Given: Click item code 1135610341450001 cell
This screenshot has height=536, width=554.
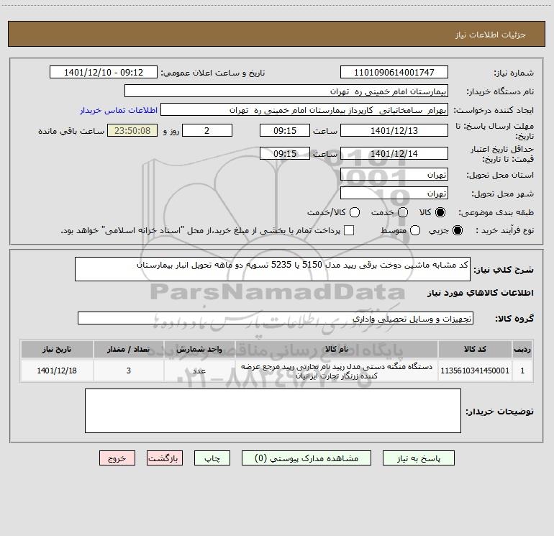Looking at the screenshot, I should tap(475, 371).
